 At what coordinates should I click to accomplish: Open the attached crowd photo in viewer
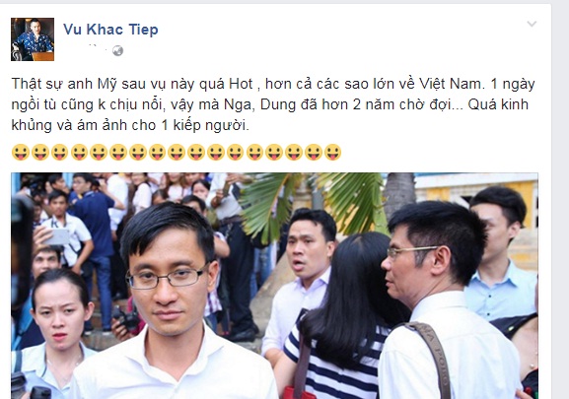(x=275, y=286)
